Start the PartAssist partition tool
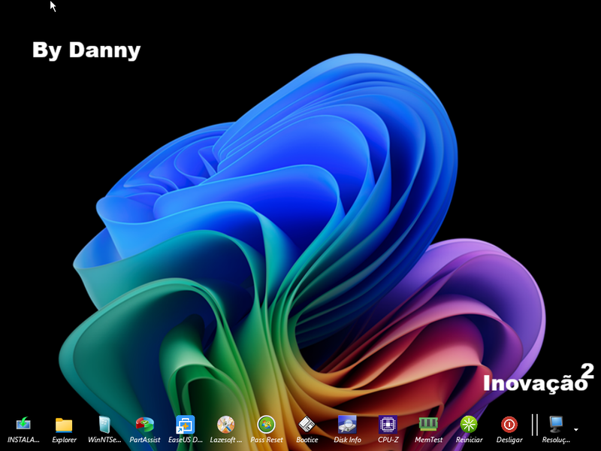 pyautogui.click(x=144, y=425)
